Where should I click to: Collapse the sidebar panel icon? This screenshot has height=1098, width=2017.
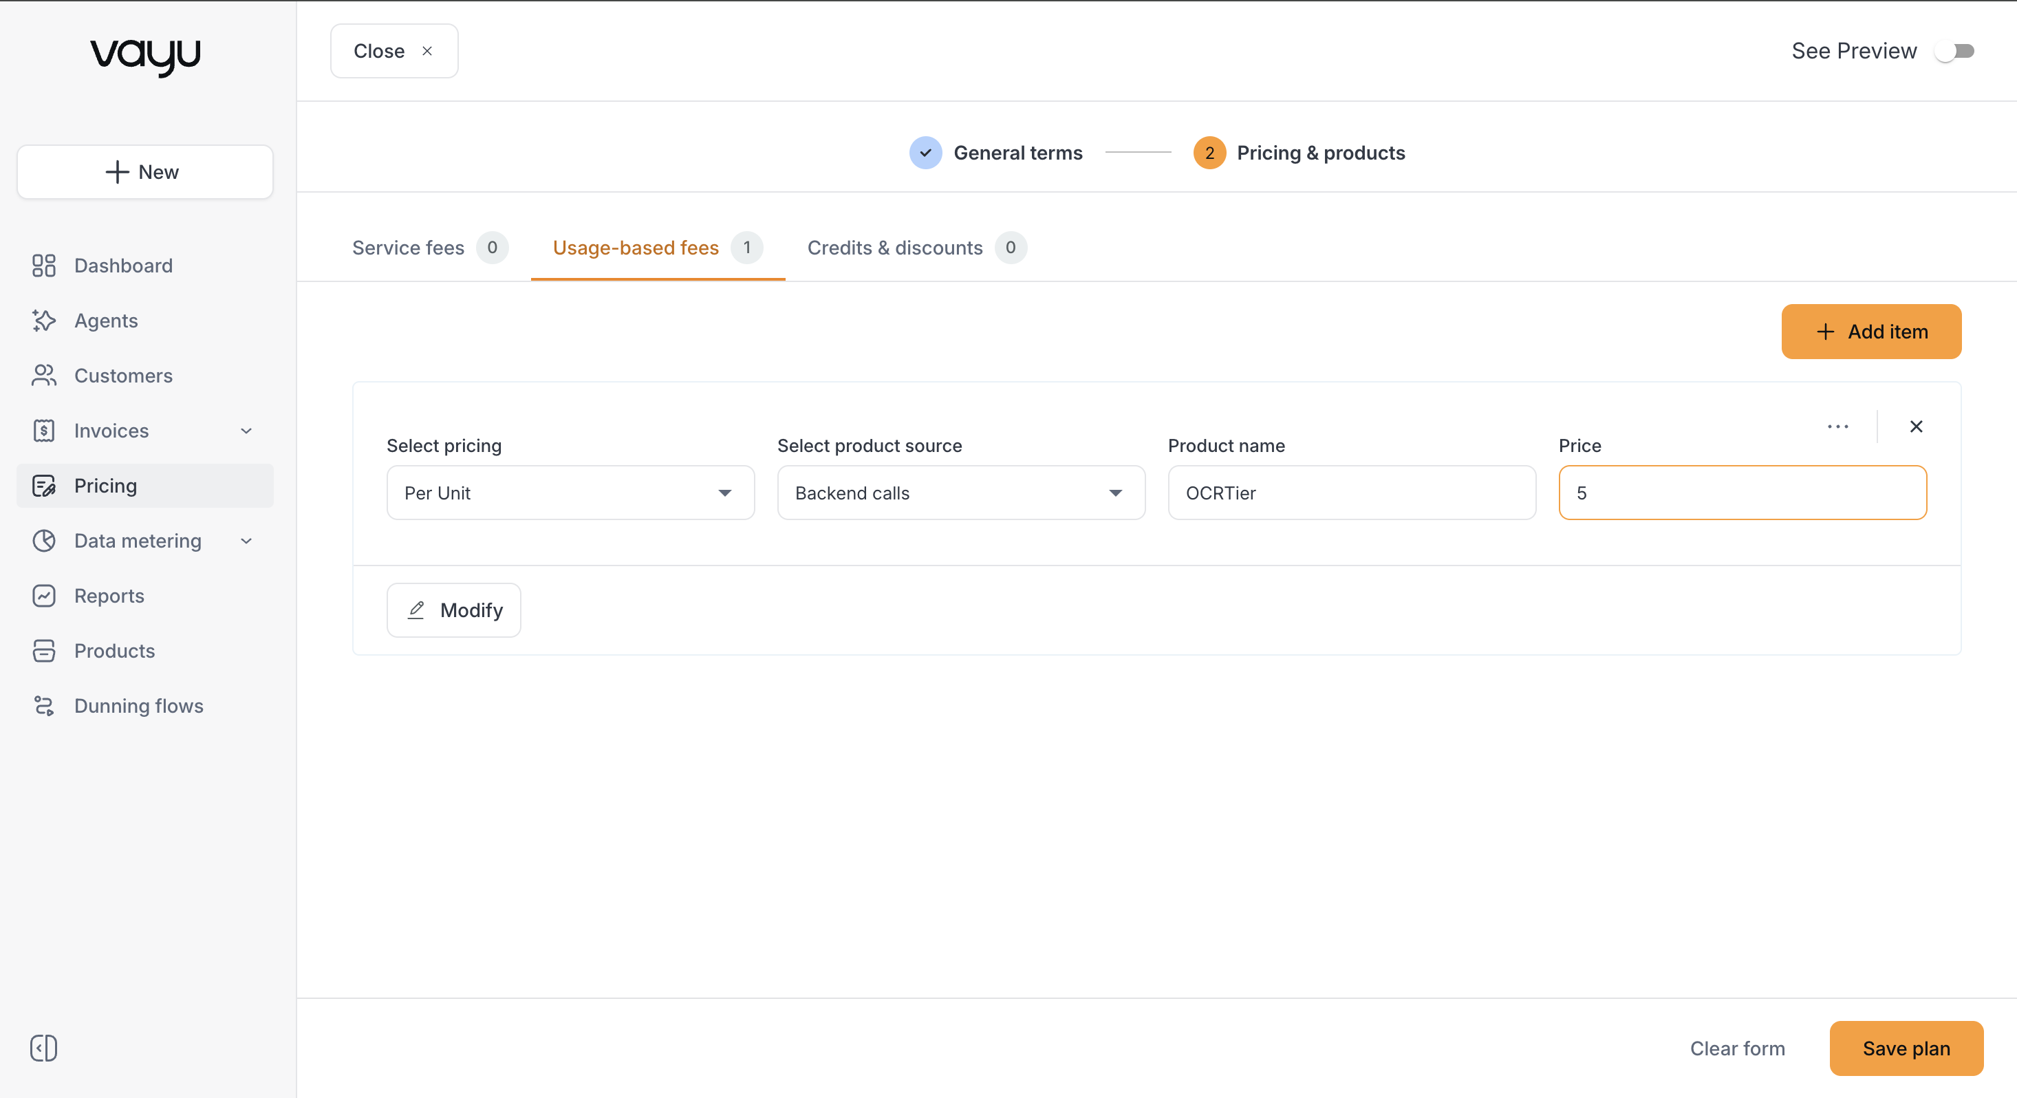tap(44, 1047)
